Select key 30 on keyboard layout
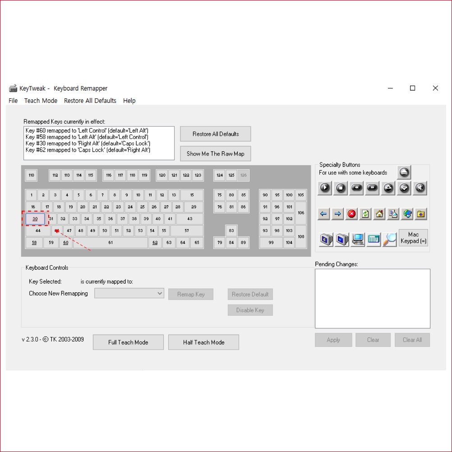 (35, 219)
